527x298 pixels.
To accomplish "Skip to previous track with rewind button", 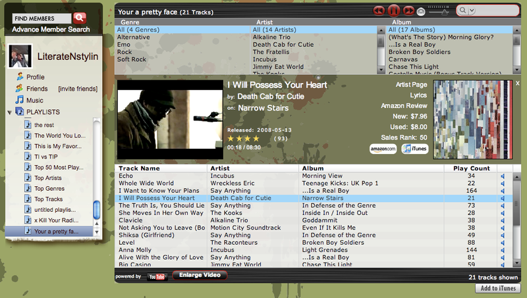I will tap(379, 11).
